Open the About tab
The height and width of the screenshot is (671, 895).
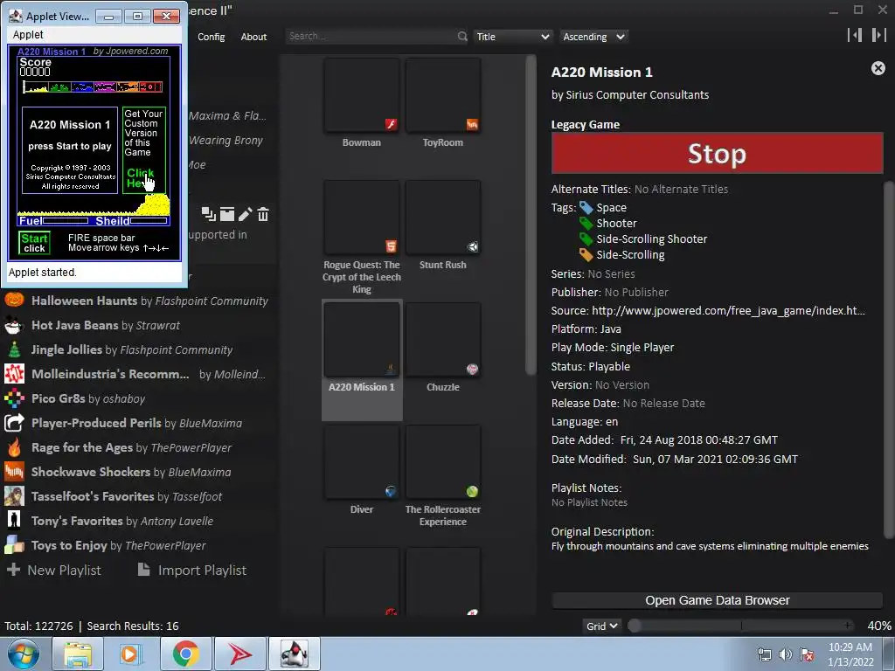[x=253, y=37]
